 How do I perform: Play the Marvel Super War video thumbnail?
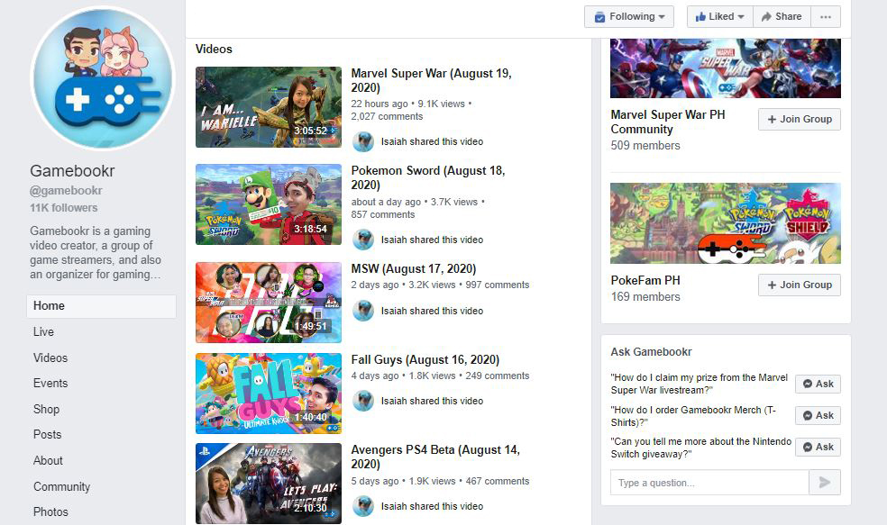click(x=269, y=107)
